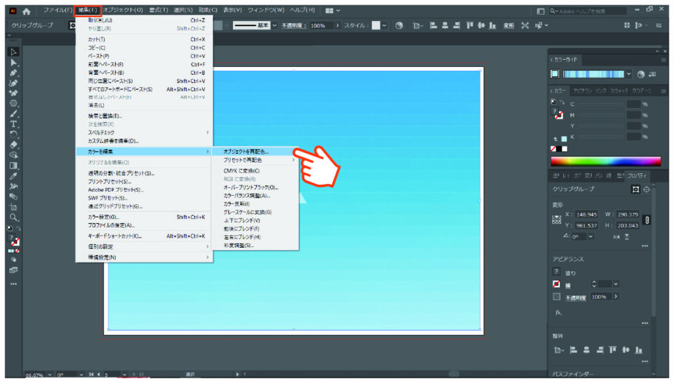Click the reference point grid in 変形

point(557,220)
